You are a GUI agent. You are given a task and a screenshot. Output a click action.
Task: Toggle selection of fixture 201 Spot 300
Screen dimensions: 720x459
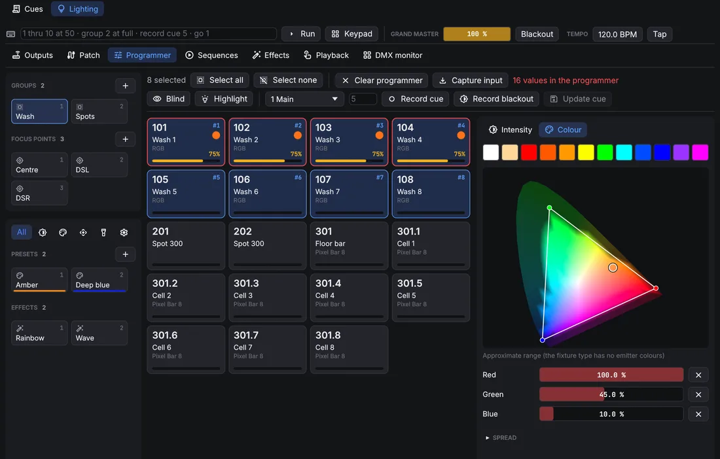tap(186, 246)
